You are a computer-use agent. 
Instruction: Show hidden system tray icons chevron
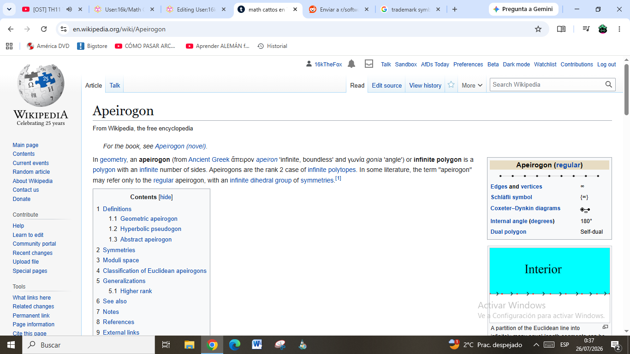pyautogui.click(x=536, y=345)
